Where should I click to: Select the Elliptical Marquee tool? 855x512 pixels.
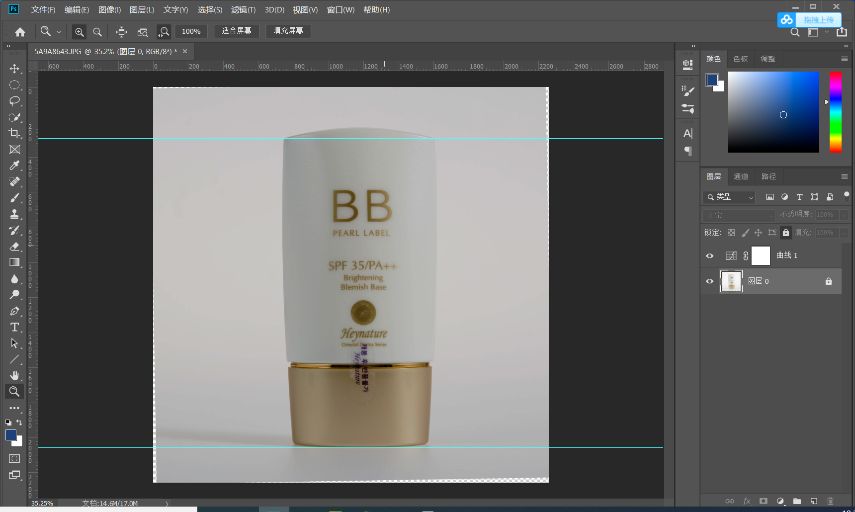[14, 85]
